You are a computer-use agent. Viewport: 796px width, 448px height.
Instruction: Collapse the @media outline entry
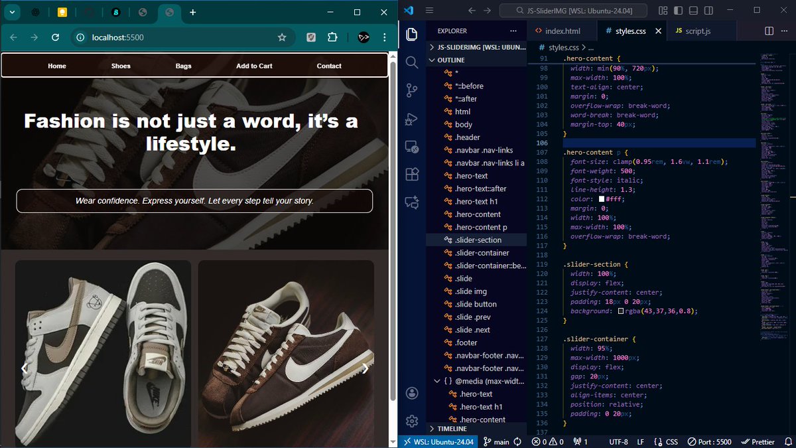pyautogui.click(x=437, y=381)
